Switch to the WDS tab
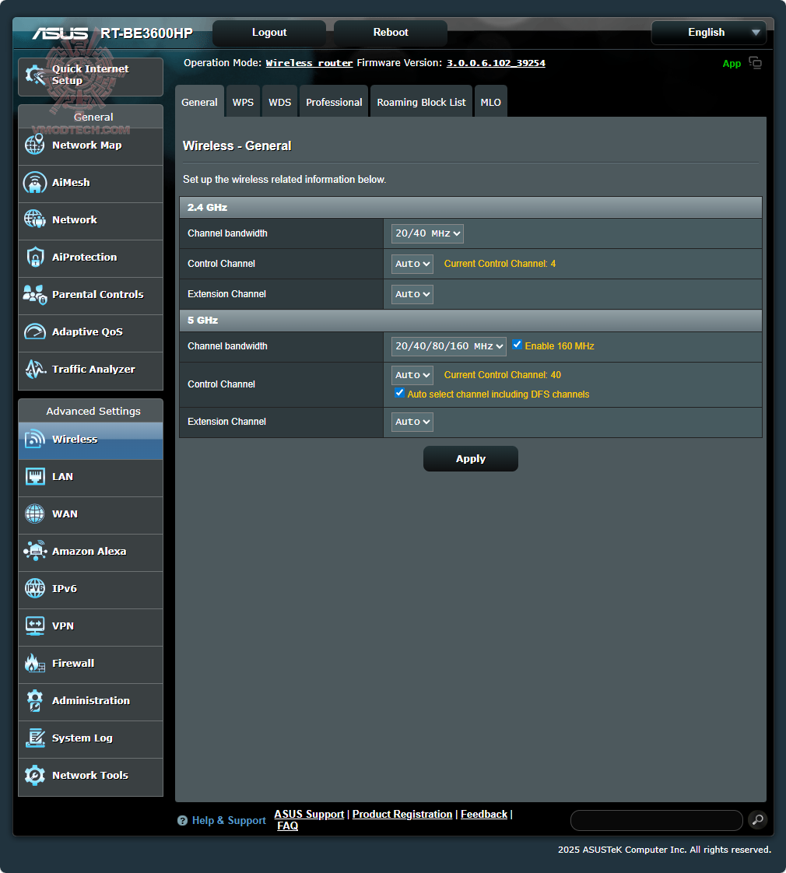The width and height of the screenshot is (786, 873). [x=279, y=102]
